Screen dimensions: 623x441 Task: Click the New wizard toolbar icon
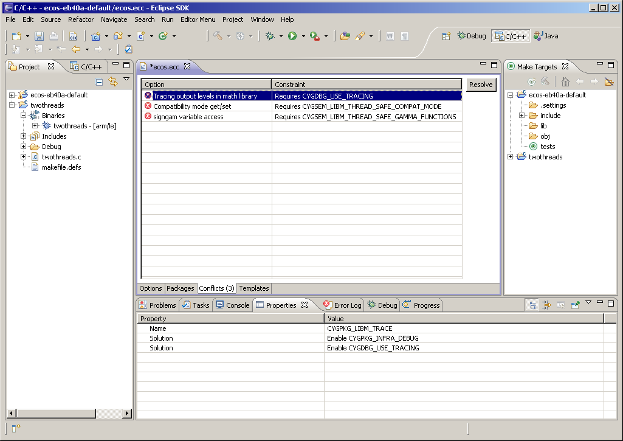point(16,36)
